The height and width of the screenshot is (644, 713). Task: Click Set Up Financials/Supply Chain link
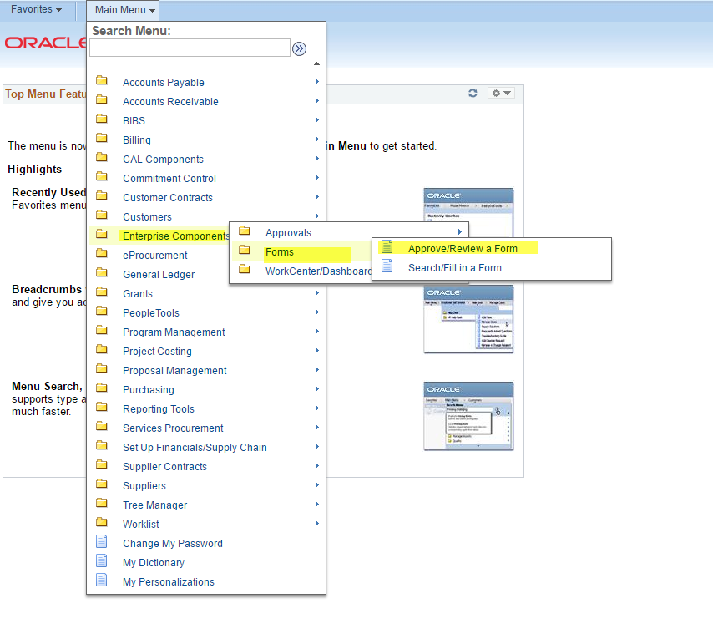[x=195, y=448]
